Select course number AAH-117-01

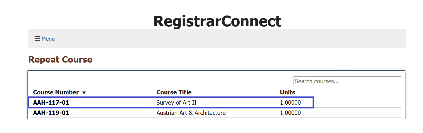pyautogui.click(x=51, y=103)
